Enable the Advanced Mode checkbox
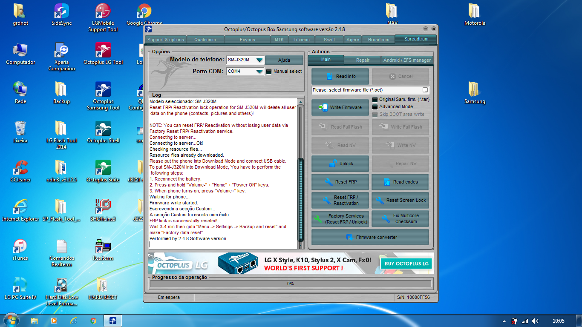The image size is (582, 327). pos(375,106)
